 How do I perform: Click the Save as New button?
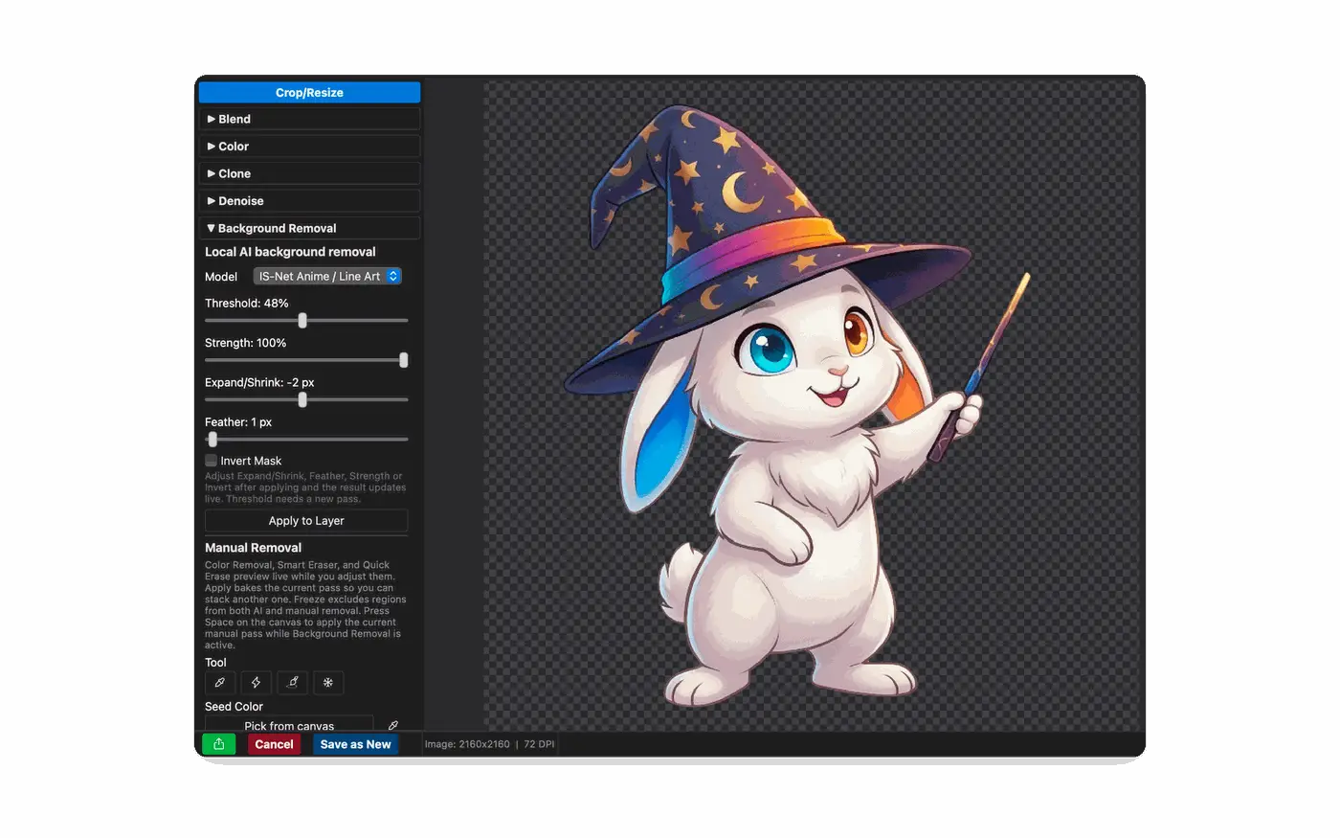[355, 744]
